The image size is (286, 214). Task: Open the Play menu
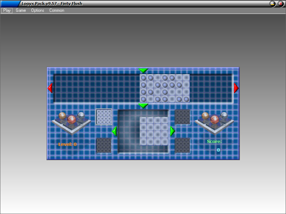(x=7, y=10)
